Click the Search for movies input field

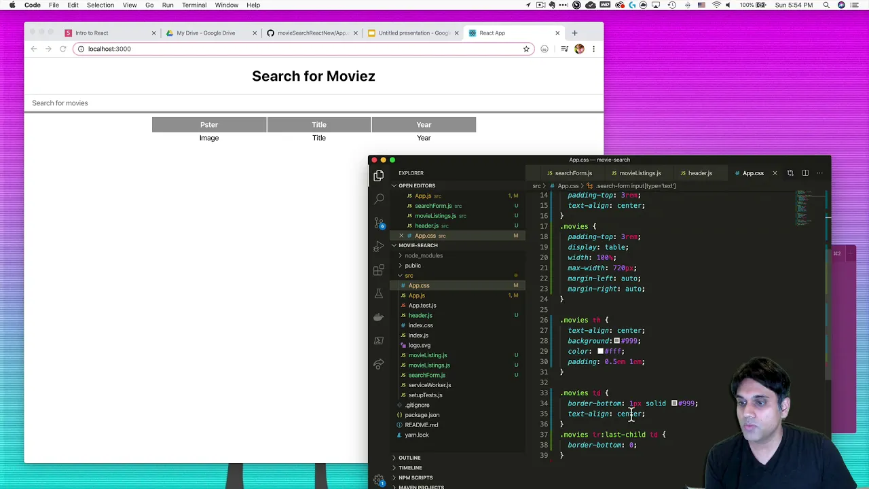point(314,103)
